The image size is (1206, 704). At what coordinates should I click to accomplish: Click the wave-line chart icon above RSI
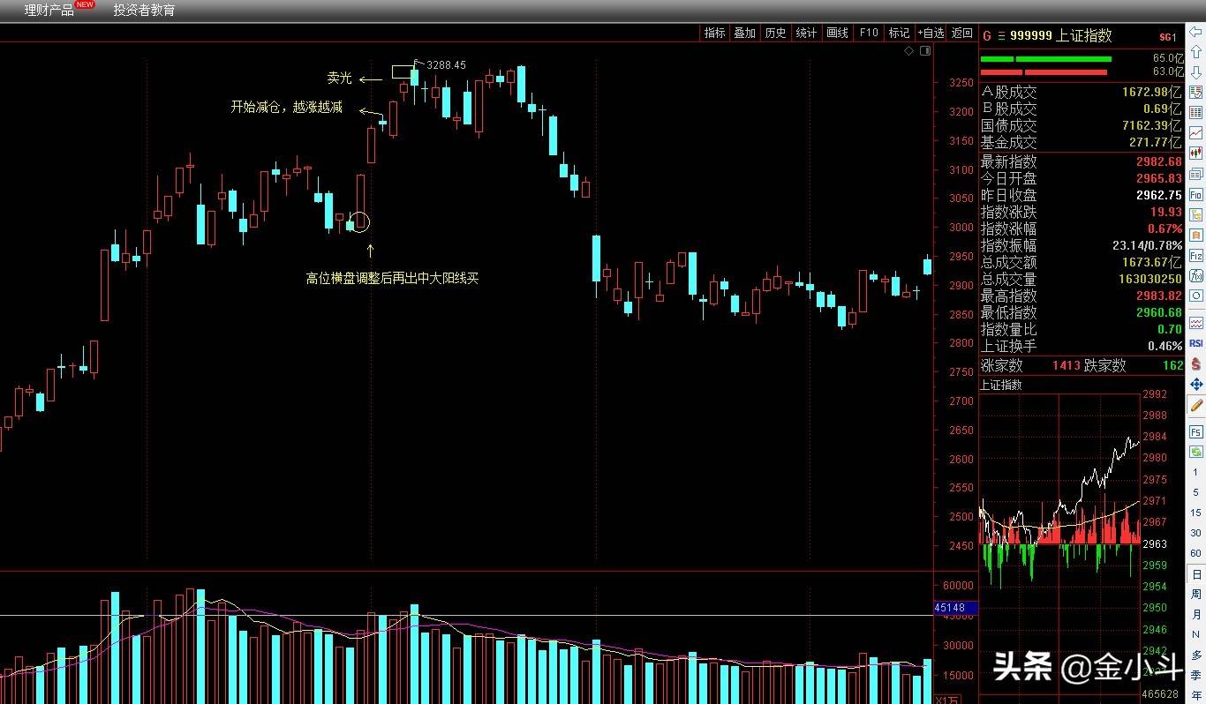click(1196, 323)
